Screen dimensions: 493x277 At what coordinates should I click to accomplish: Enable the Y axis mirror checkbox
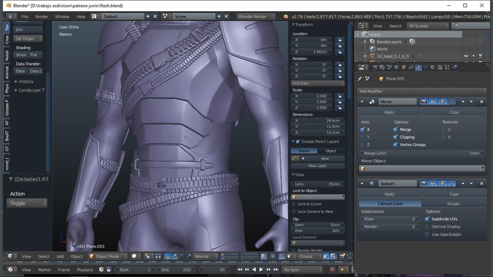pos(363,137)
